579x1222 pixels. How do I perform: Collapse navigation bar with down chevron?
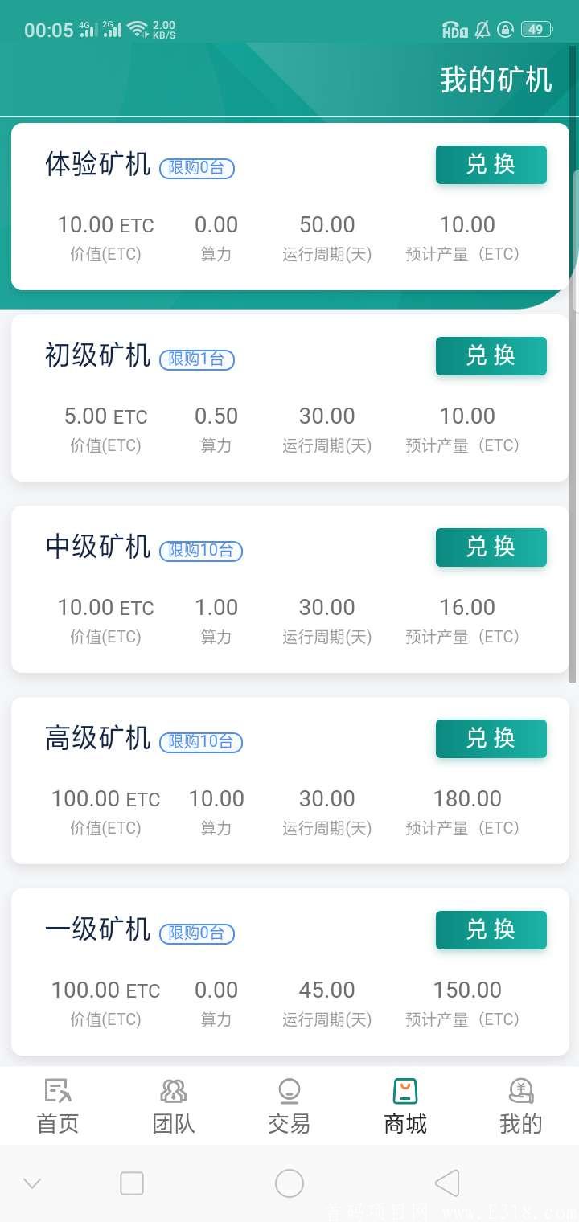32,1183
